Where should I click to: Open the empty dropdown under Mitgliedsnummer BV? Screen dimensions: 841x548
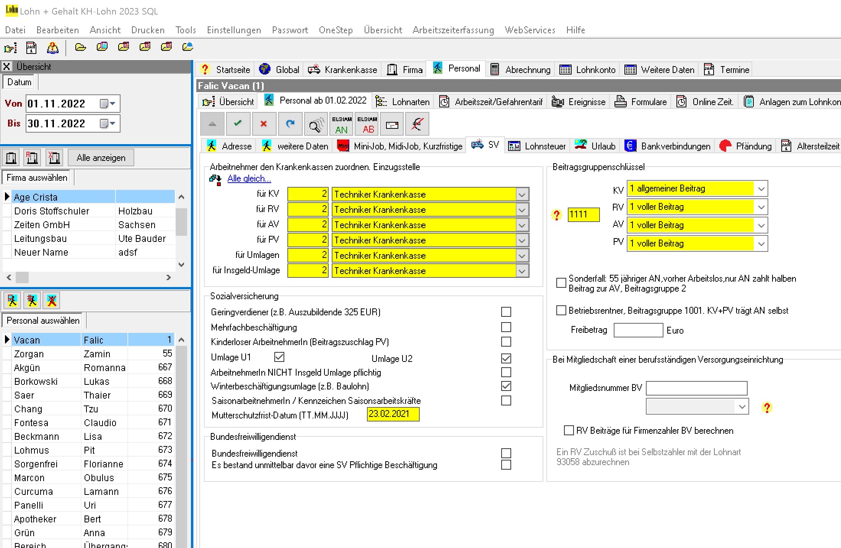[x=742, y=407]
